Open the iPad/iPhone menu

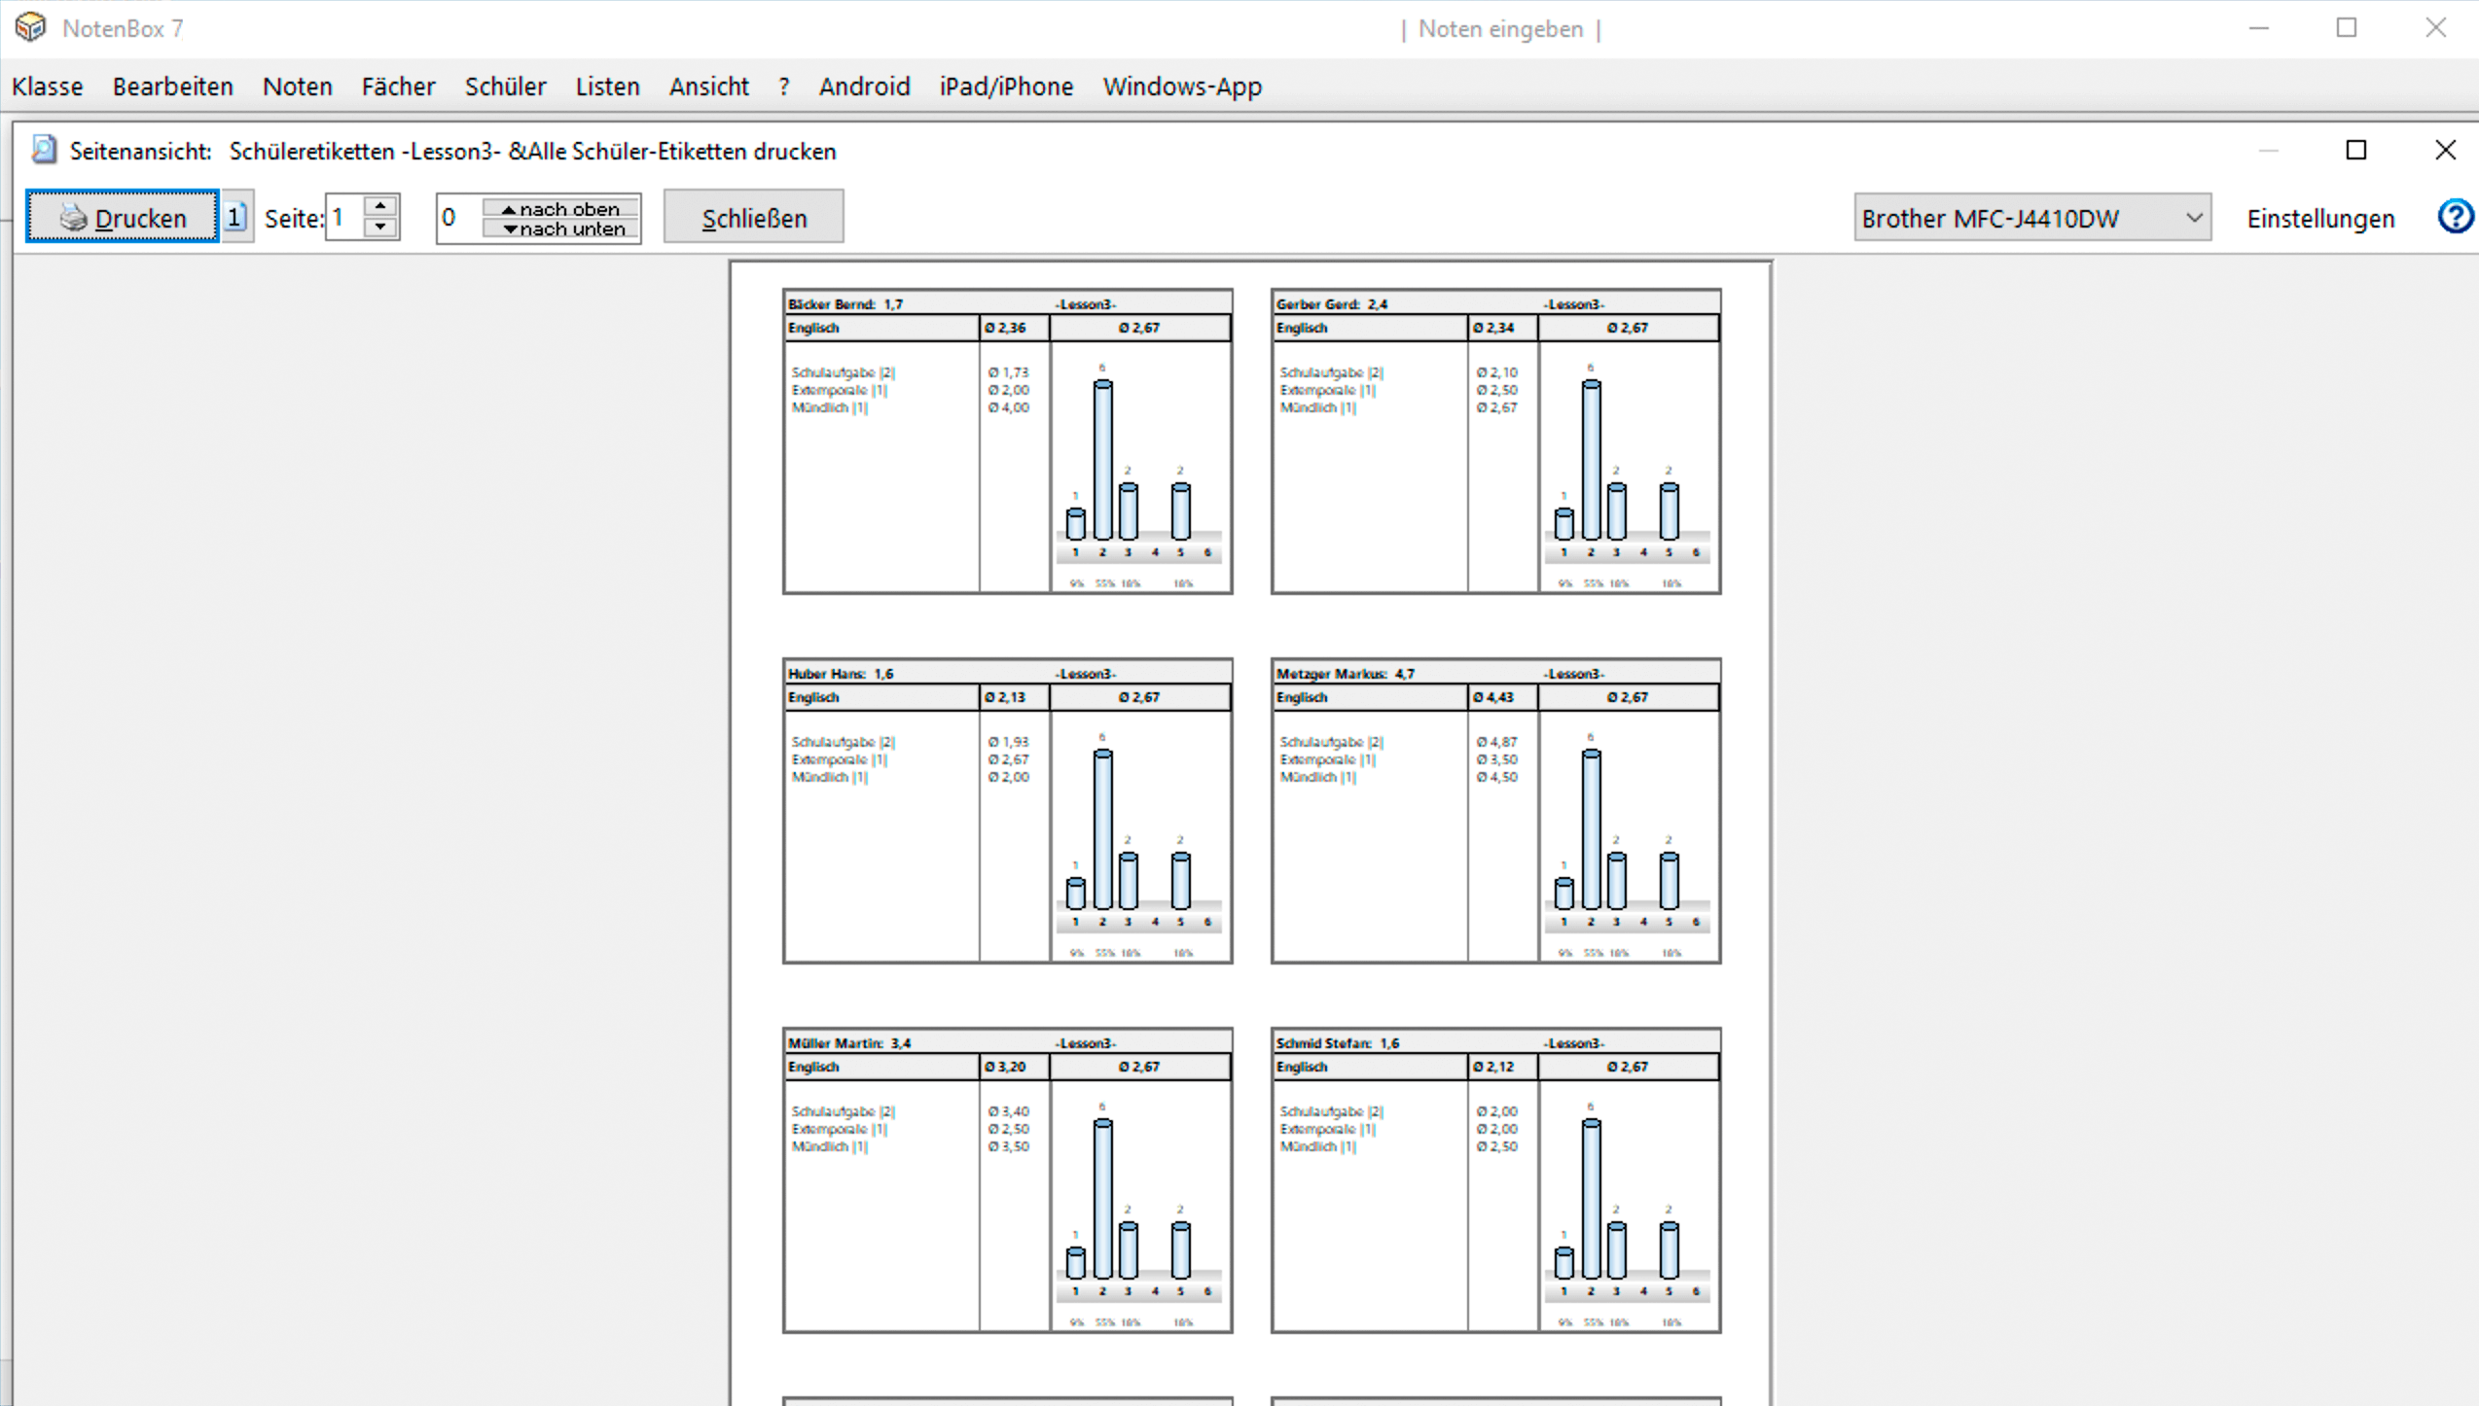(1005, 87)
